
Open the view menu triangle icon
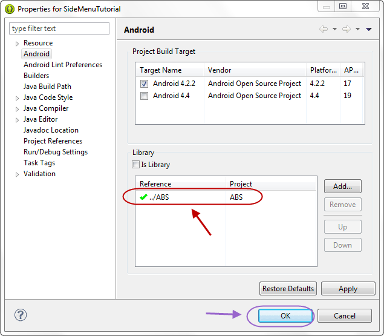tap(369, 29)
